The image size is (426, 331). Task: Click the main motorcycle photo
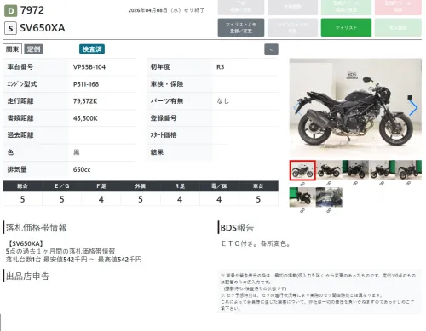tap(355, 107)
